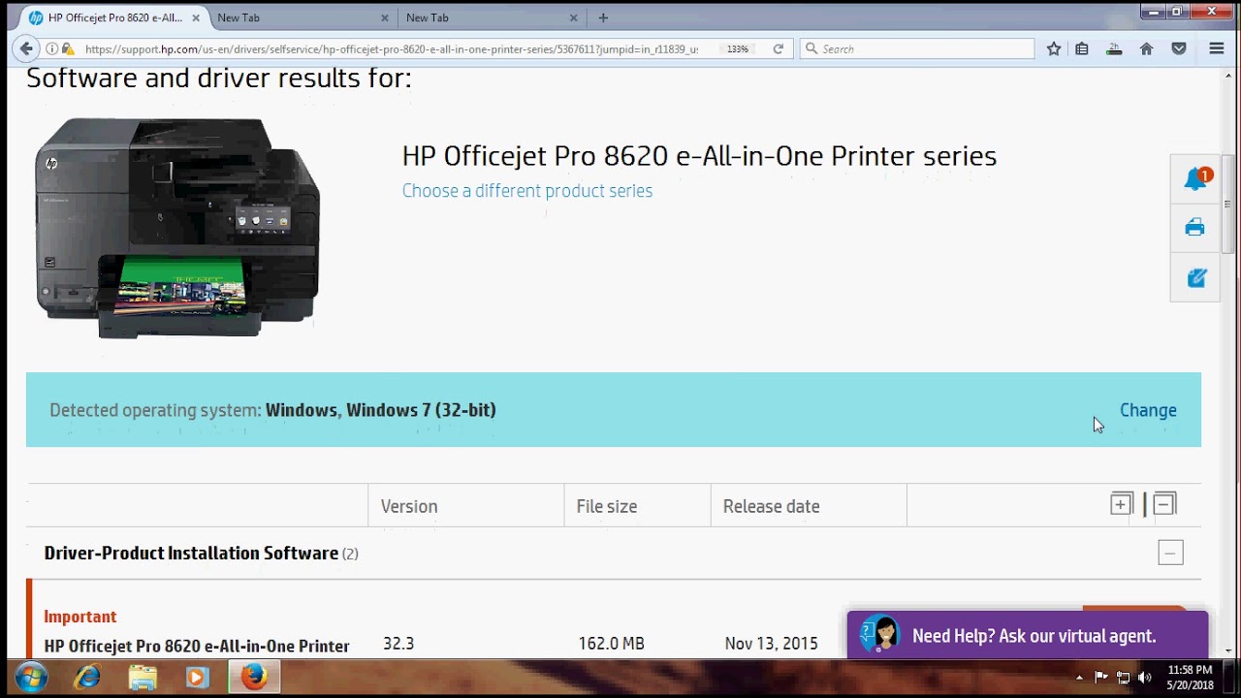This screenshot has width=1241, height=698.
Task: Open Windows Start menu
Action: 31,677
